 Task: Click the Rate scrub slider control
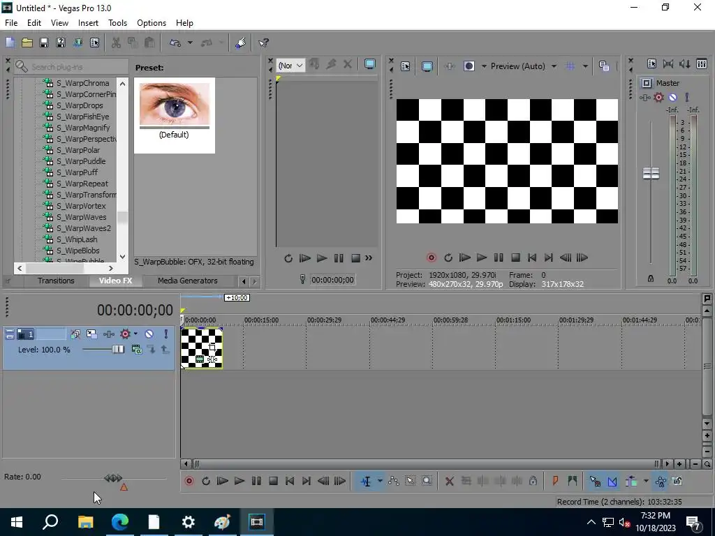point(113,478)
